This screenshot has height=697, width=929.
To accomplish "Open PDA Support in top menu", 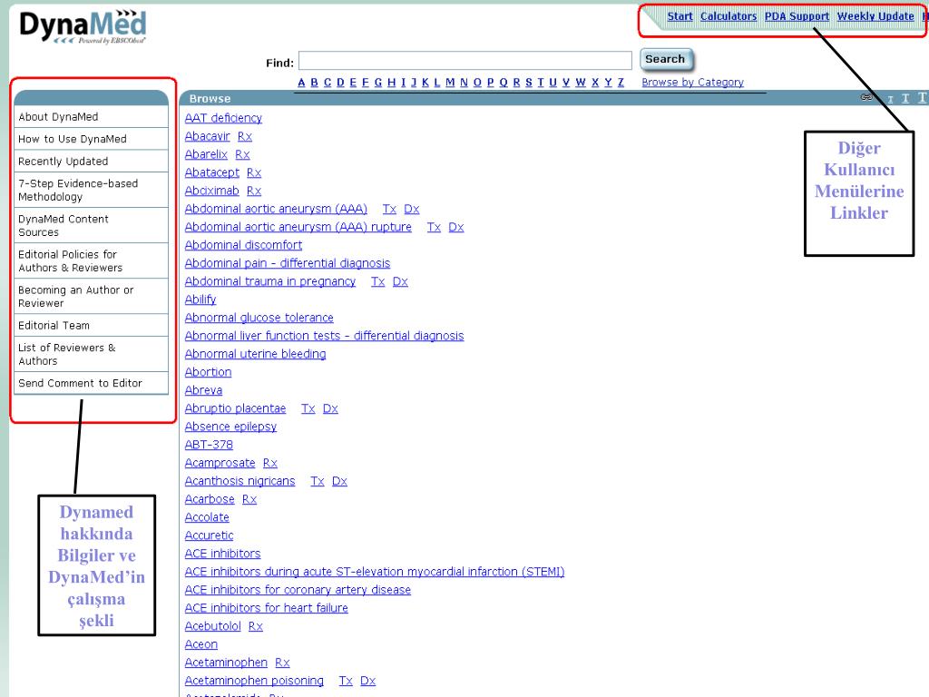I will pos(797,16).
